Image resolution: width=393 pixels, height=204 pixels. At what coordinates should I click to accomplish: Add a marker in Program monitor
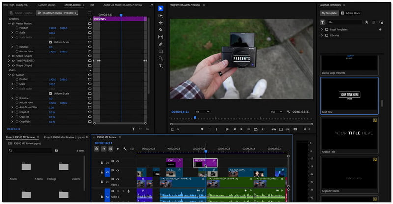click(x=202, y=129)
